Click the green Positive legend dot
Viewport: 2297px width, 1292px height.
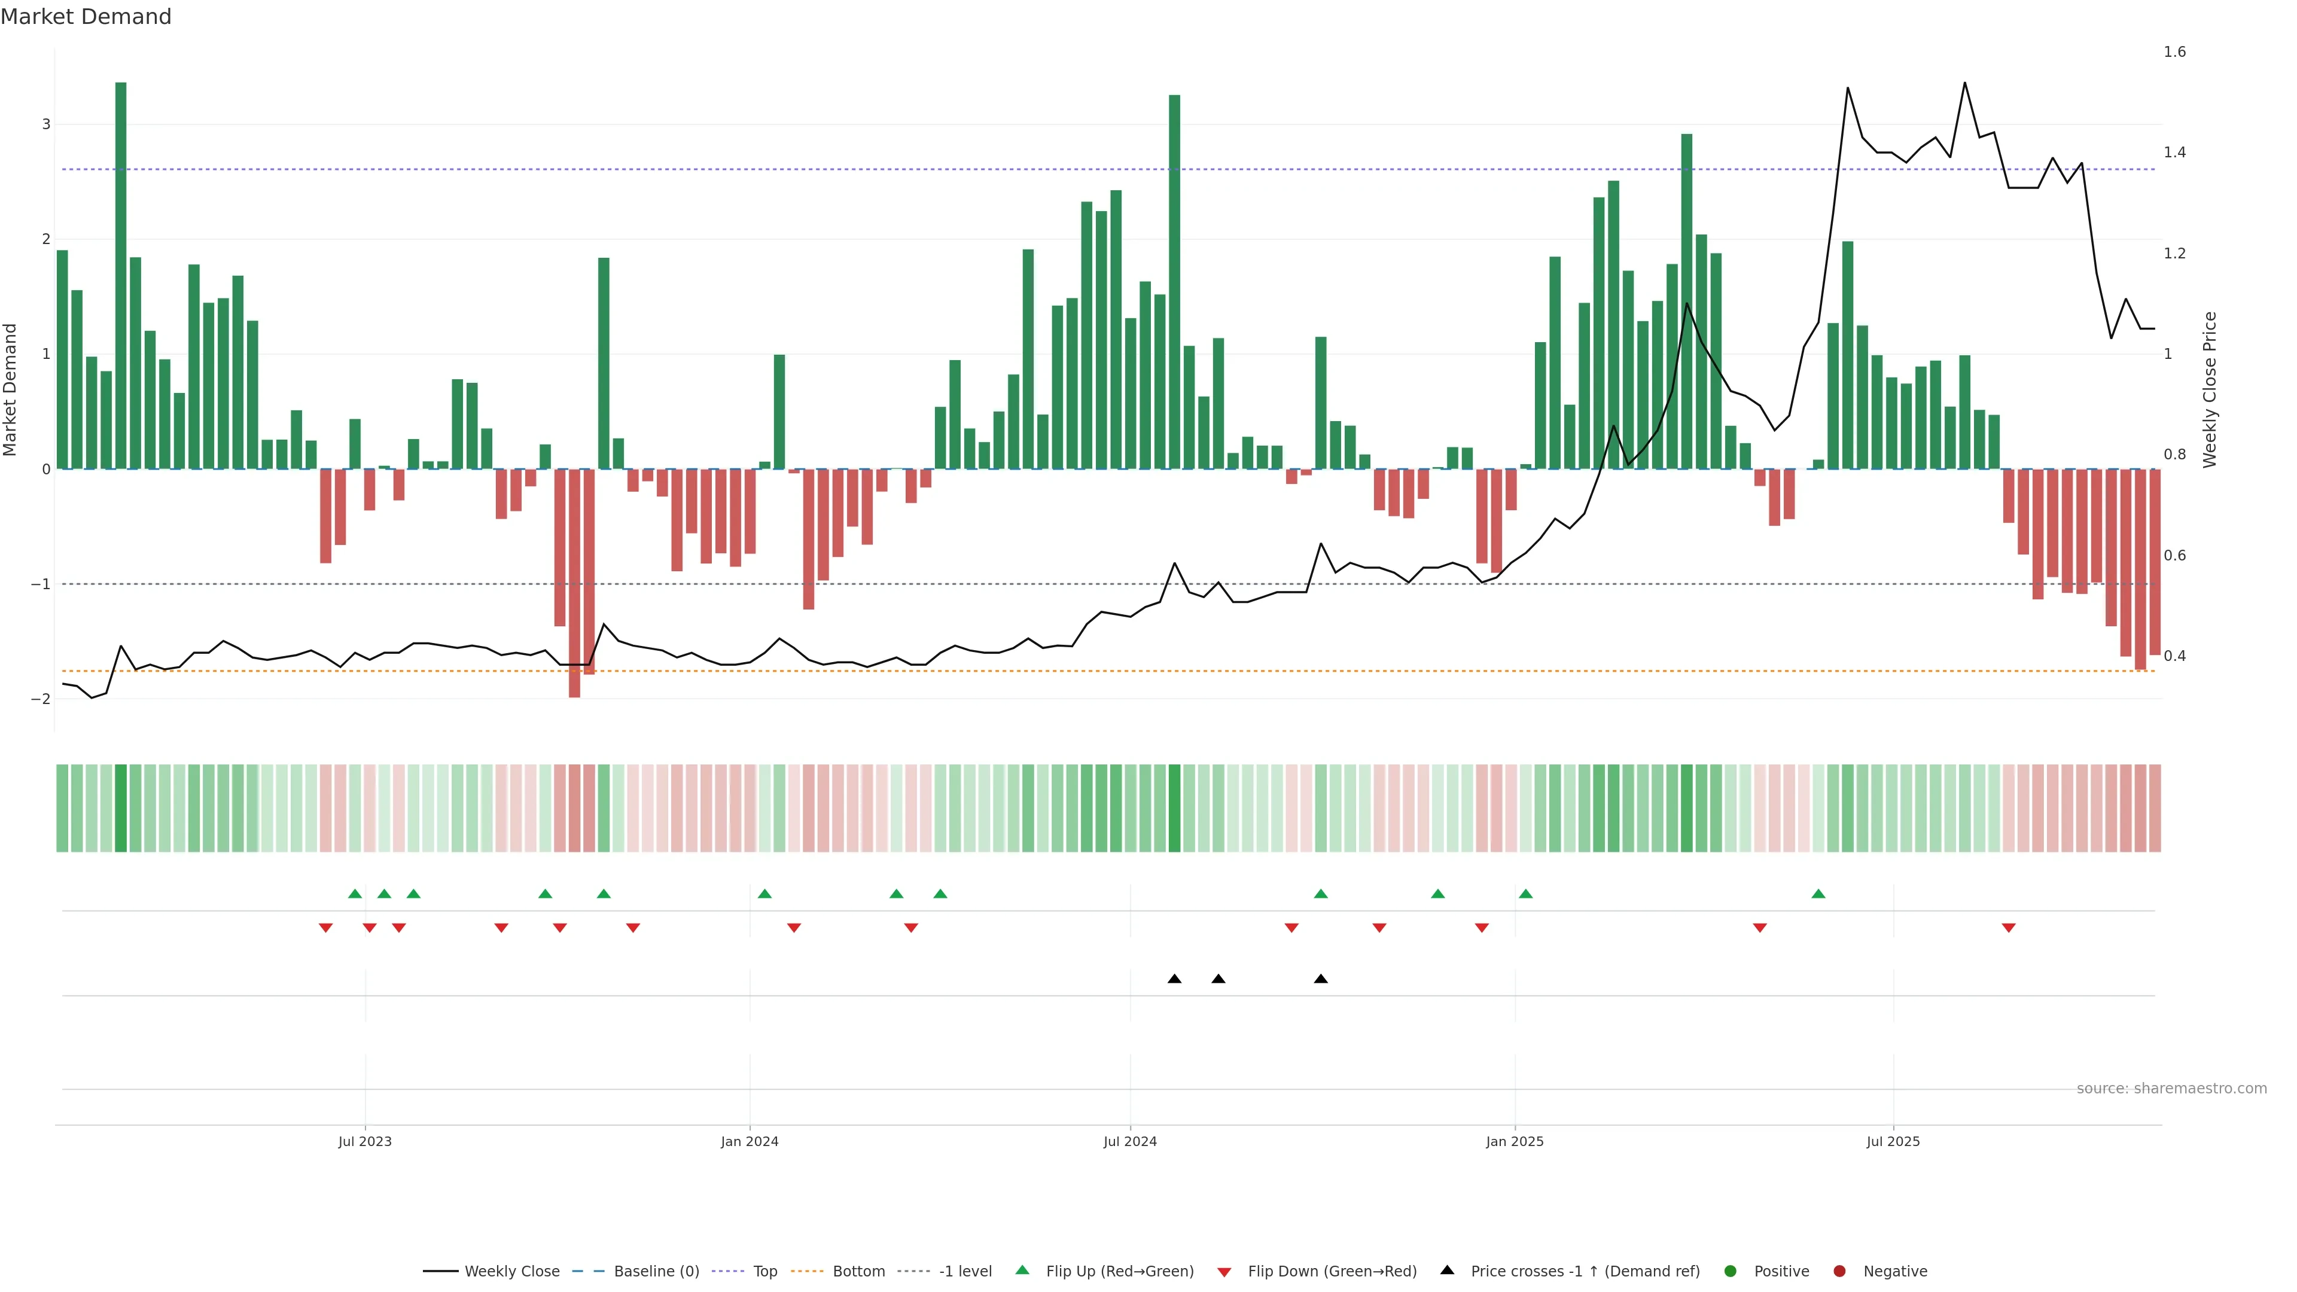pos(1731,1272)
